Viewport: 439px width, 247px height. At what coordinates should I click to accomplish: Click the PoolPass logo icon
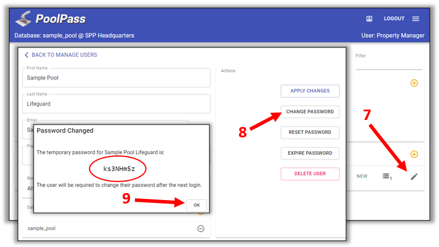click(x=23, y=19)
